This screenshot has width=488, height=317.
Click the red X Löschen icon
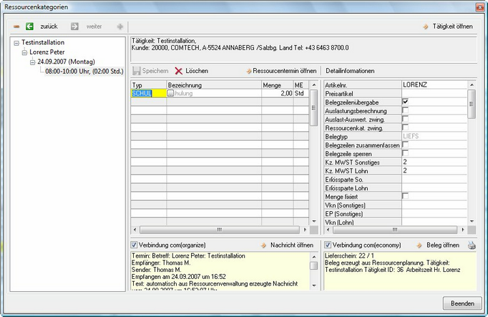(x=179, y=71)
